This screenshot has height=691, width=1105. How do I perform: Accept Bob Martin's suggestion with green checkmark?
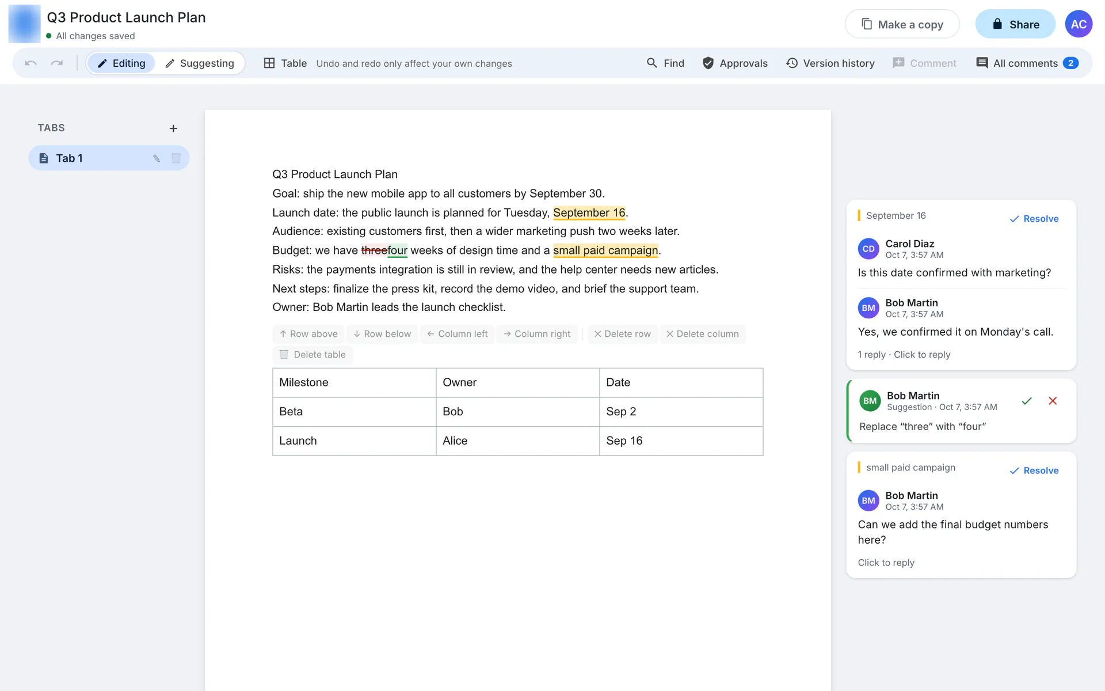pyautogui.click(x=1027, y=401)
